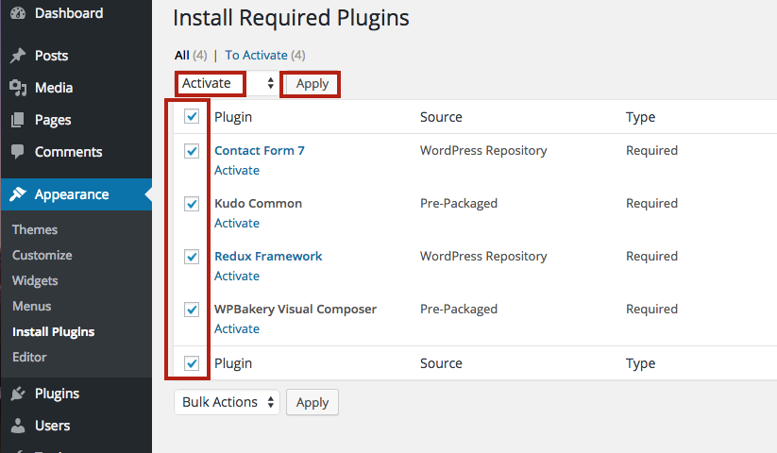Screen dimensions: 777x453
Task: Click the WPBakery Visual Composer plugin name
Action: click(x=296, y=310)
